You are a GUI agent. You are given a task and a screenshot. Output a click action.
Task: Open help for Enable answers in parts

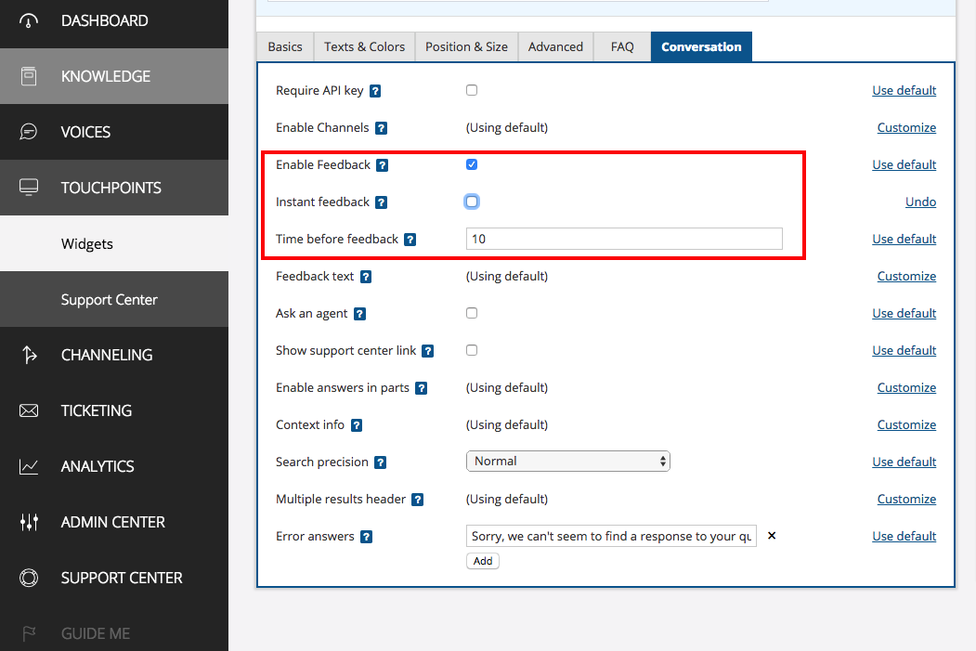(422, 388)
